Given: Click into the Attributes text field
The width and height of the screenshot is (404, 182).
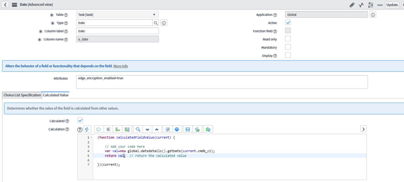Looking at the screenshot, I should (222, 82).
